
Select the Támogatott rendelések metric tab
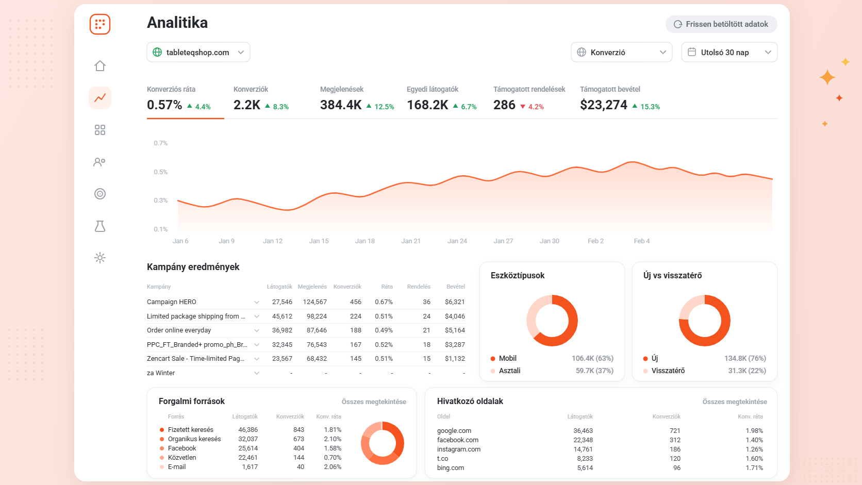point(529,98)
